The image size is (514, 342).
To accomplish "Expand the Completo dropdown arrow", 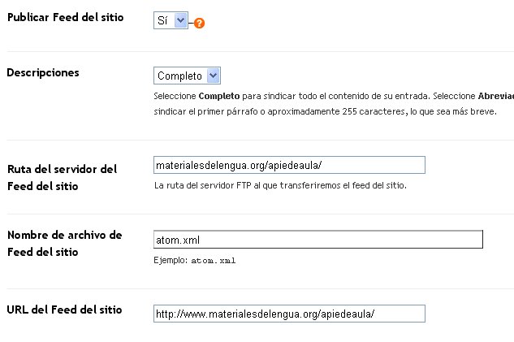I will [x=213, y=76].
